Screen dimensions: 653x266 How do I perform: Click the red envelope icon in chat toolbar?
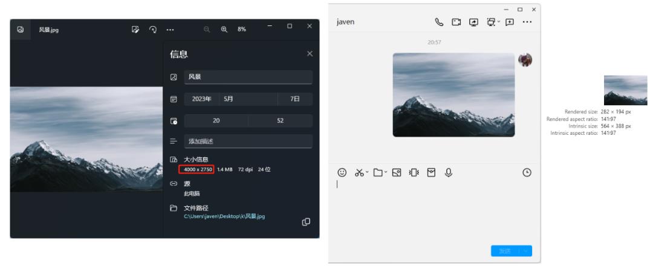pos(431,172)
